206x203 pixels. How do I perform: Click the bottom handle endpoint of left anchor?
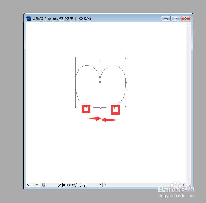pos(75,107)
